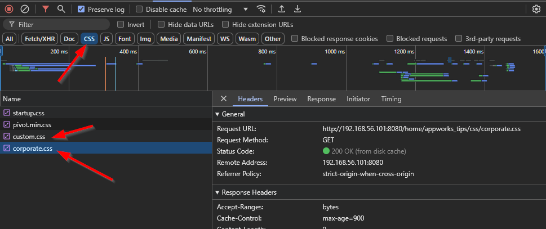Open the No throttling dropdown
The image size is (546, 229).
[220, 10]
